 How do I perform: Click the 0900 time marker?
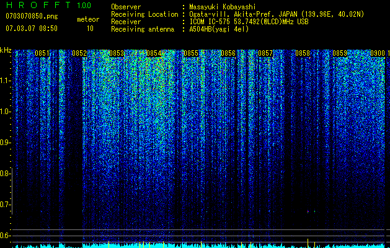point(378,53)
